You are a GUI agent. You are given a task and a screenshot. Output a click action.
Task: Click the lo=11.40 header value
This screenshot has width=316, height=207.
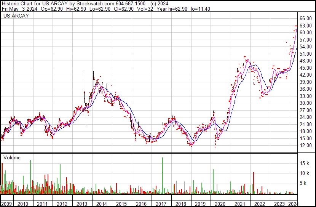[x=200, y=9]
